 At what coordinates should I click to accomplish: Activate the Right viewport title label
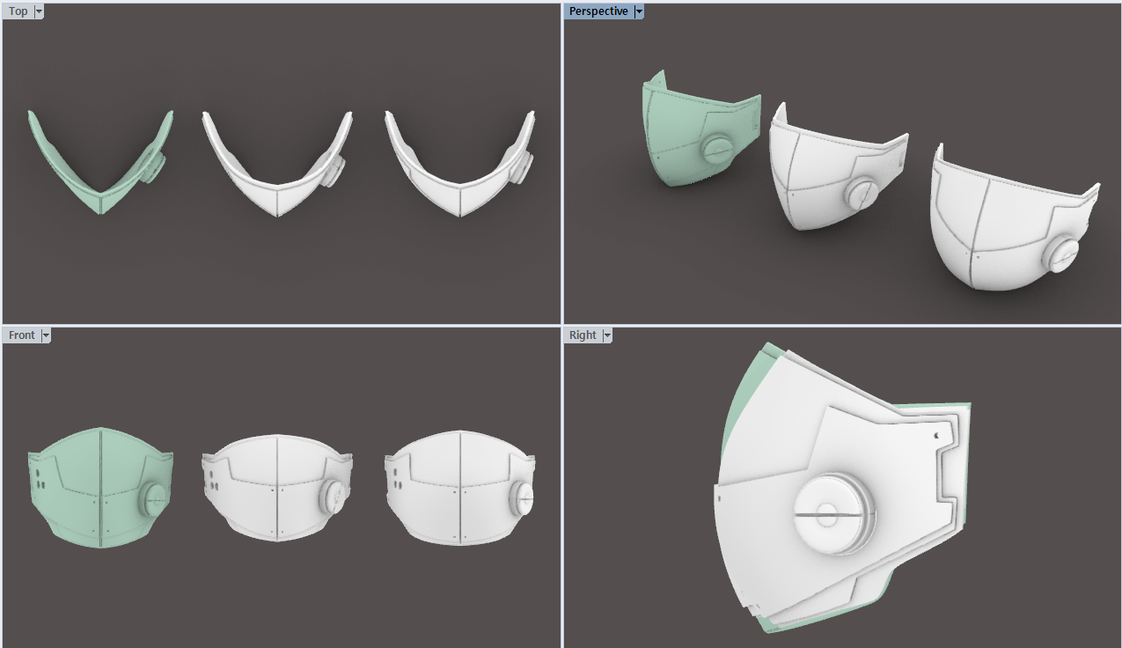pos(583,335)
